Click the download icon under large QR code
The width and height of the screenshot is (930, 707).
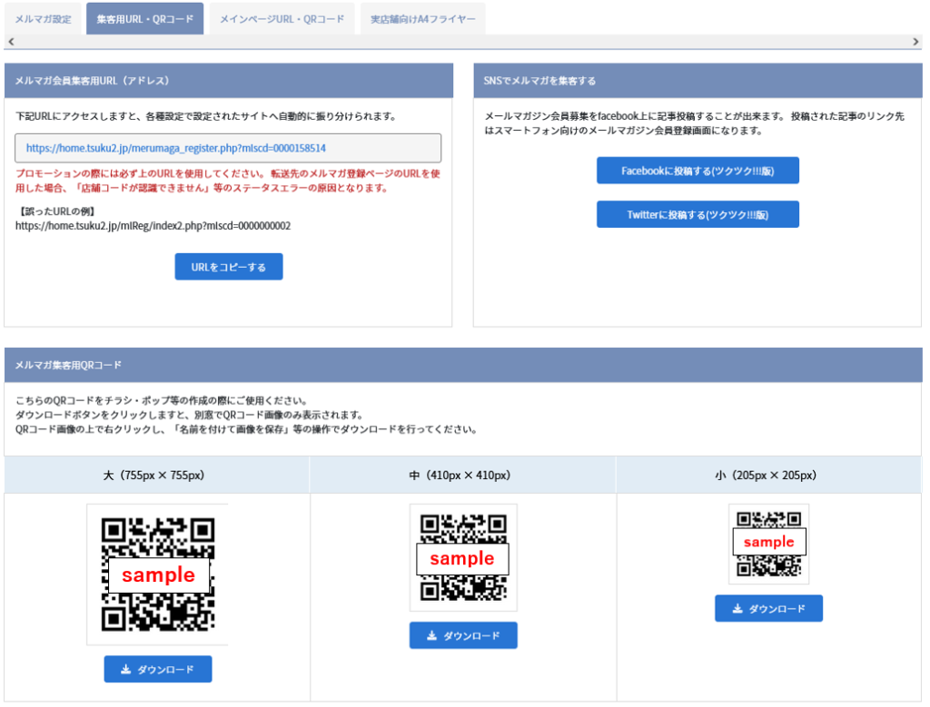pyautogui.click(x=125, y=669)
